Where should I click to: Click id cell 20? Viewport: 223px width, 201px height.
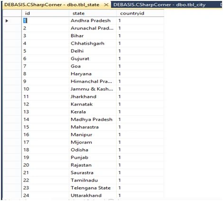click(x=45, y=165)
